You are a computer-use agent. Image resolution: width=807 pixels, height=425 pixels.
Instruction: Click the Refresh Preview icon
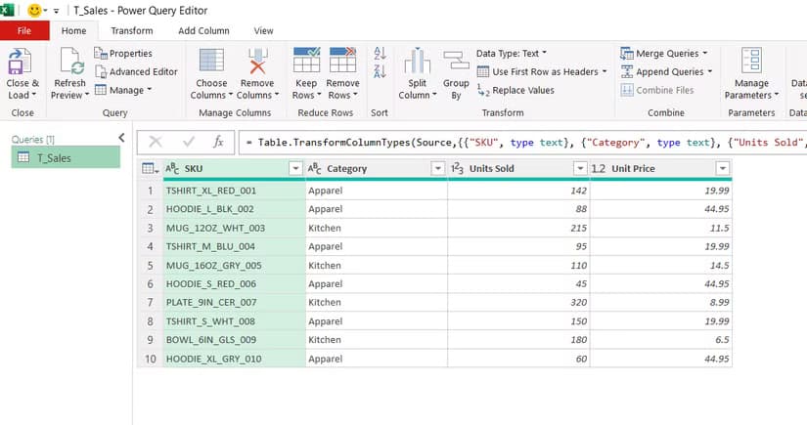[x=71, y=62]
